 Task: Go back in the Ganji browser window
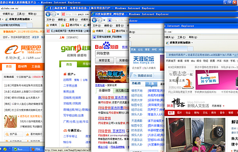pos(48,14)
